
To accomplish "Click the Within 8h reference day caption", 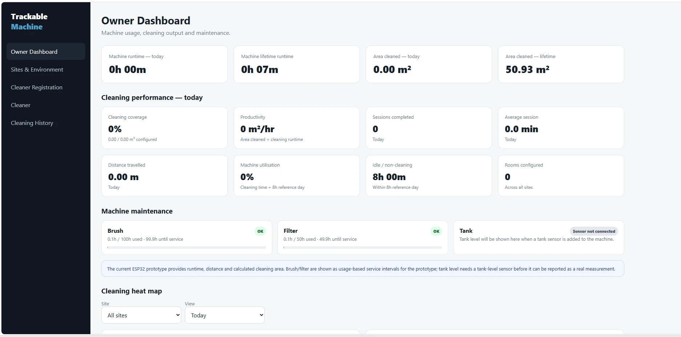I will [396, 187].
